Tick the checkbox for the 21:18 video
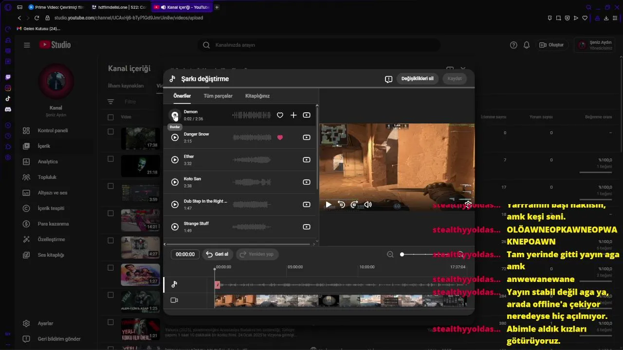 tap(110, 159)
